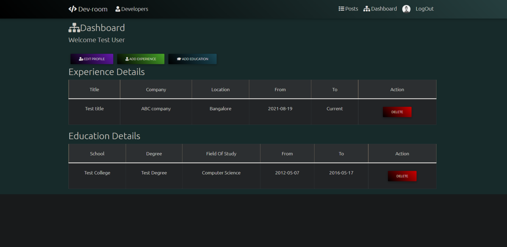Click the user-cog icon on Edit Profile button
The height and width of the screenshot is (247, 507).
coord(81,59)
